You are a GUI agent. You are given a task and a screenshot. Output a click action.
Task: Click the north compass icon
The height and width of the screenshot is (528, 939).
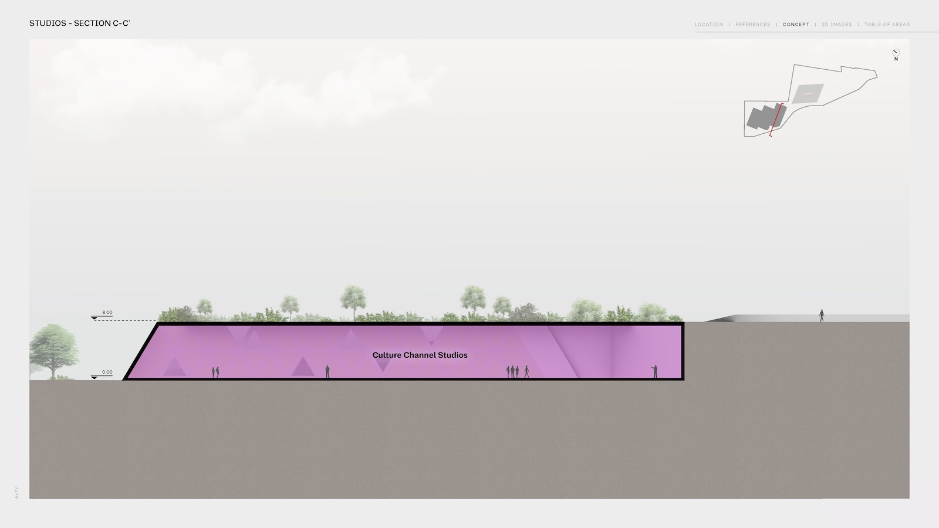tap(896, 53)
